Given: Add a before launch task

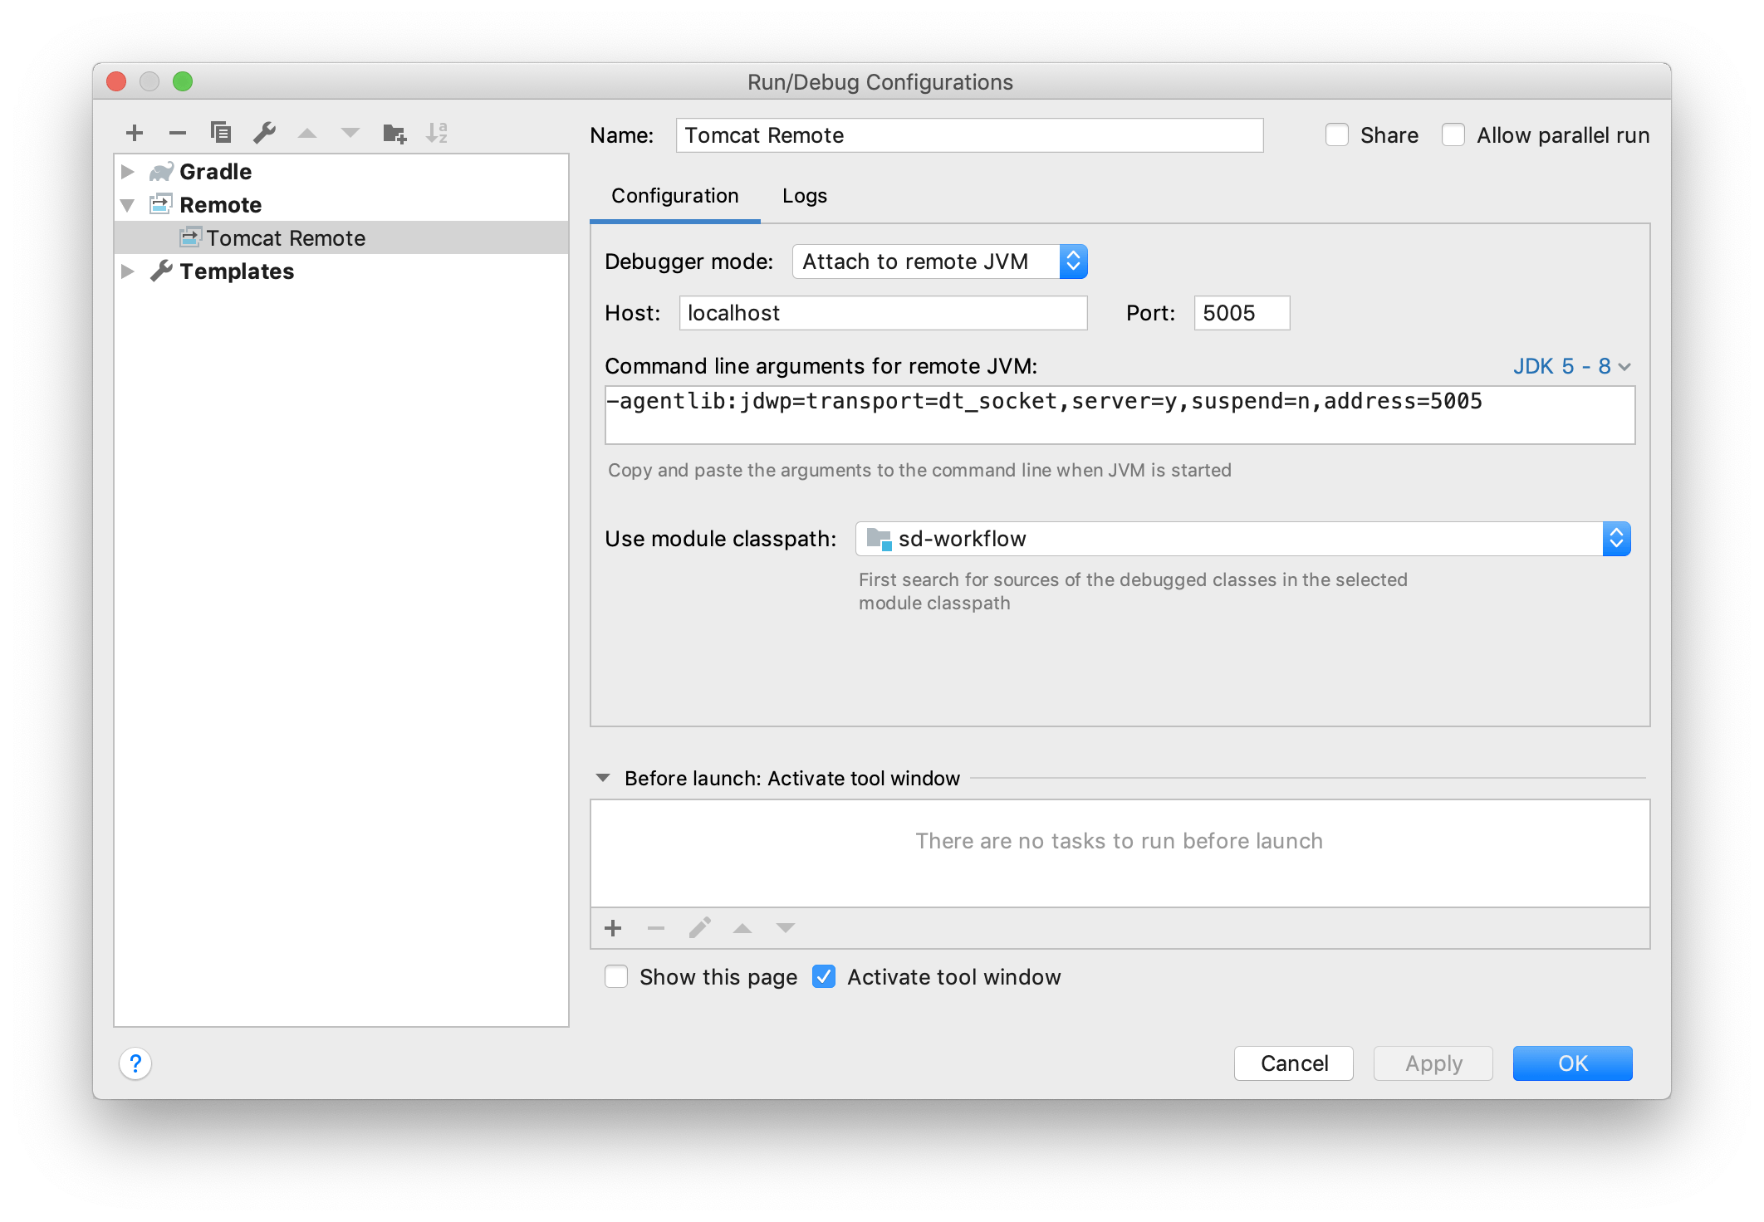Looking at the screenshot, I should point(614,928).
